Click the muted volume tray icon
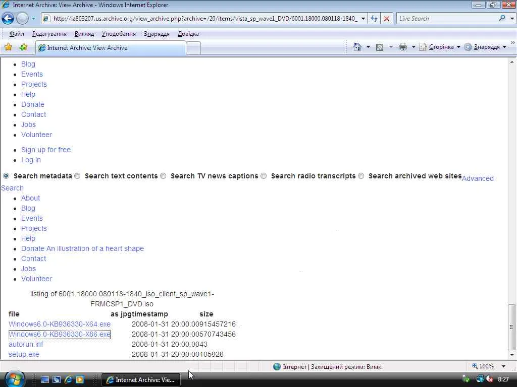Image resolution: width=517 pixels, height=387 pixels. click(489, 379)
